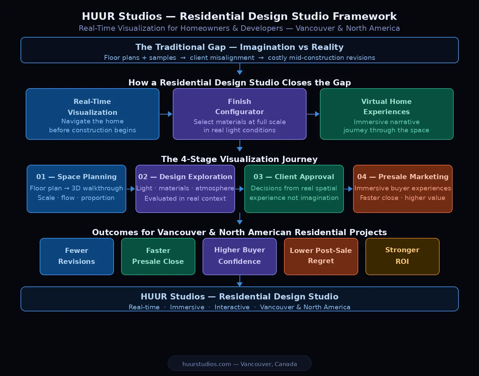
Task: Open the Virtual Home Experiences box
Action: [x=387, y=114]
